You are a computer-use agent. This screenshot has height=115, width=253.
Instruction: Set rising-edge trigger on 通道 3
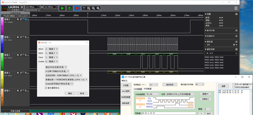(21, 73)
